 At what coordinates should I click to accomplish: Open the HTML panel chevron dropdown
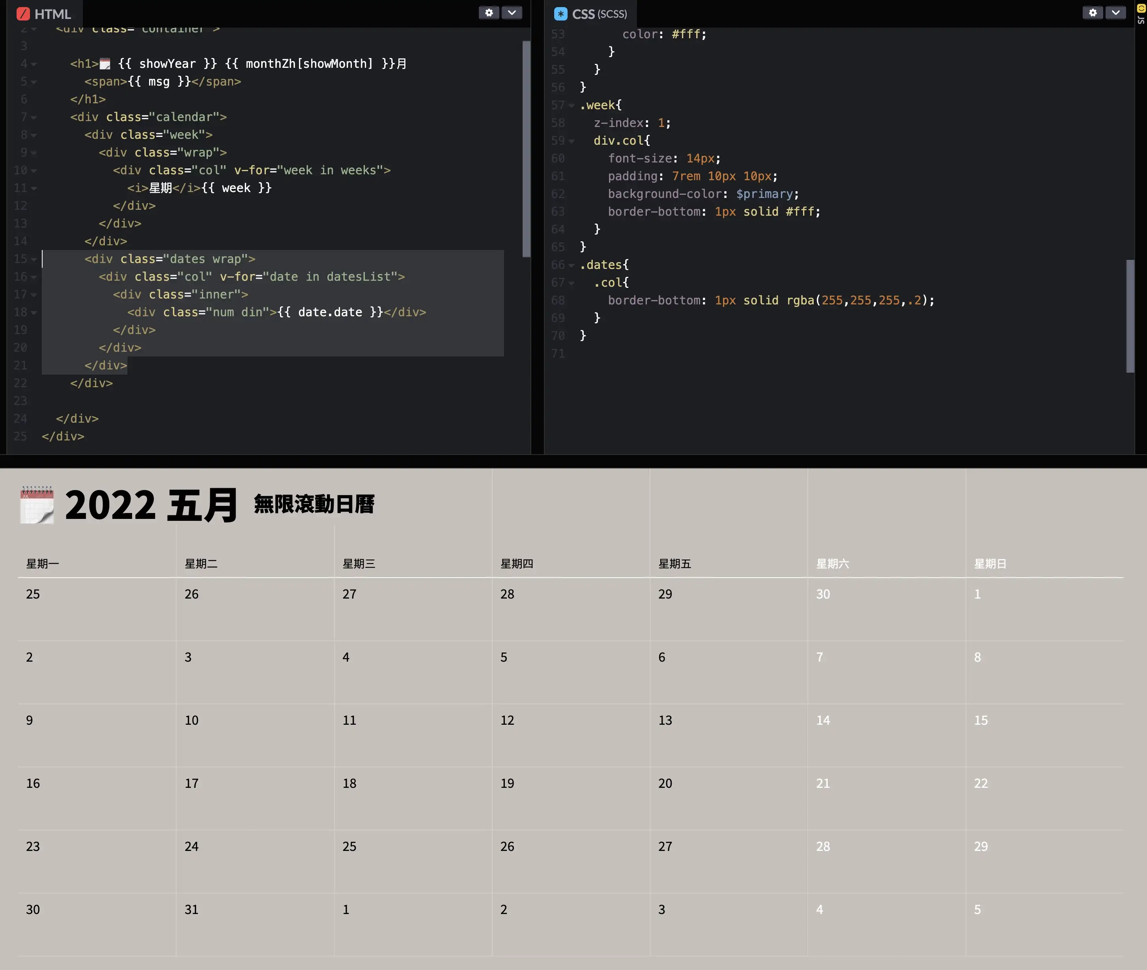click(x=512, y=13)
